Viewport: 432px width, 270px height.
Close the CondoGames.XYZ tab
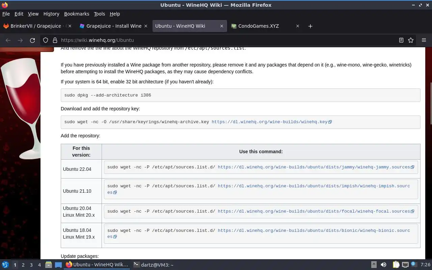(298, 26)
